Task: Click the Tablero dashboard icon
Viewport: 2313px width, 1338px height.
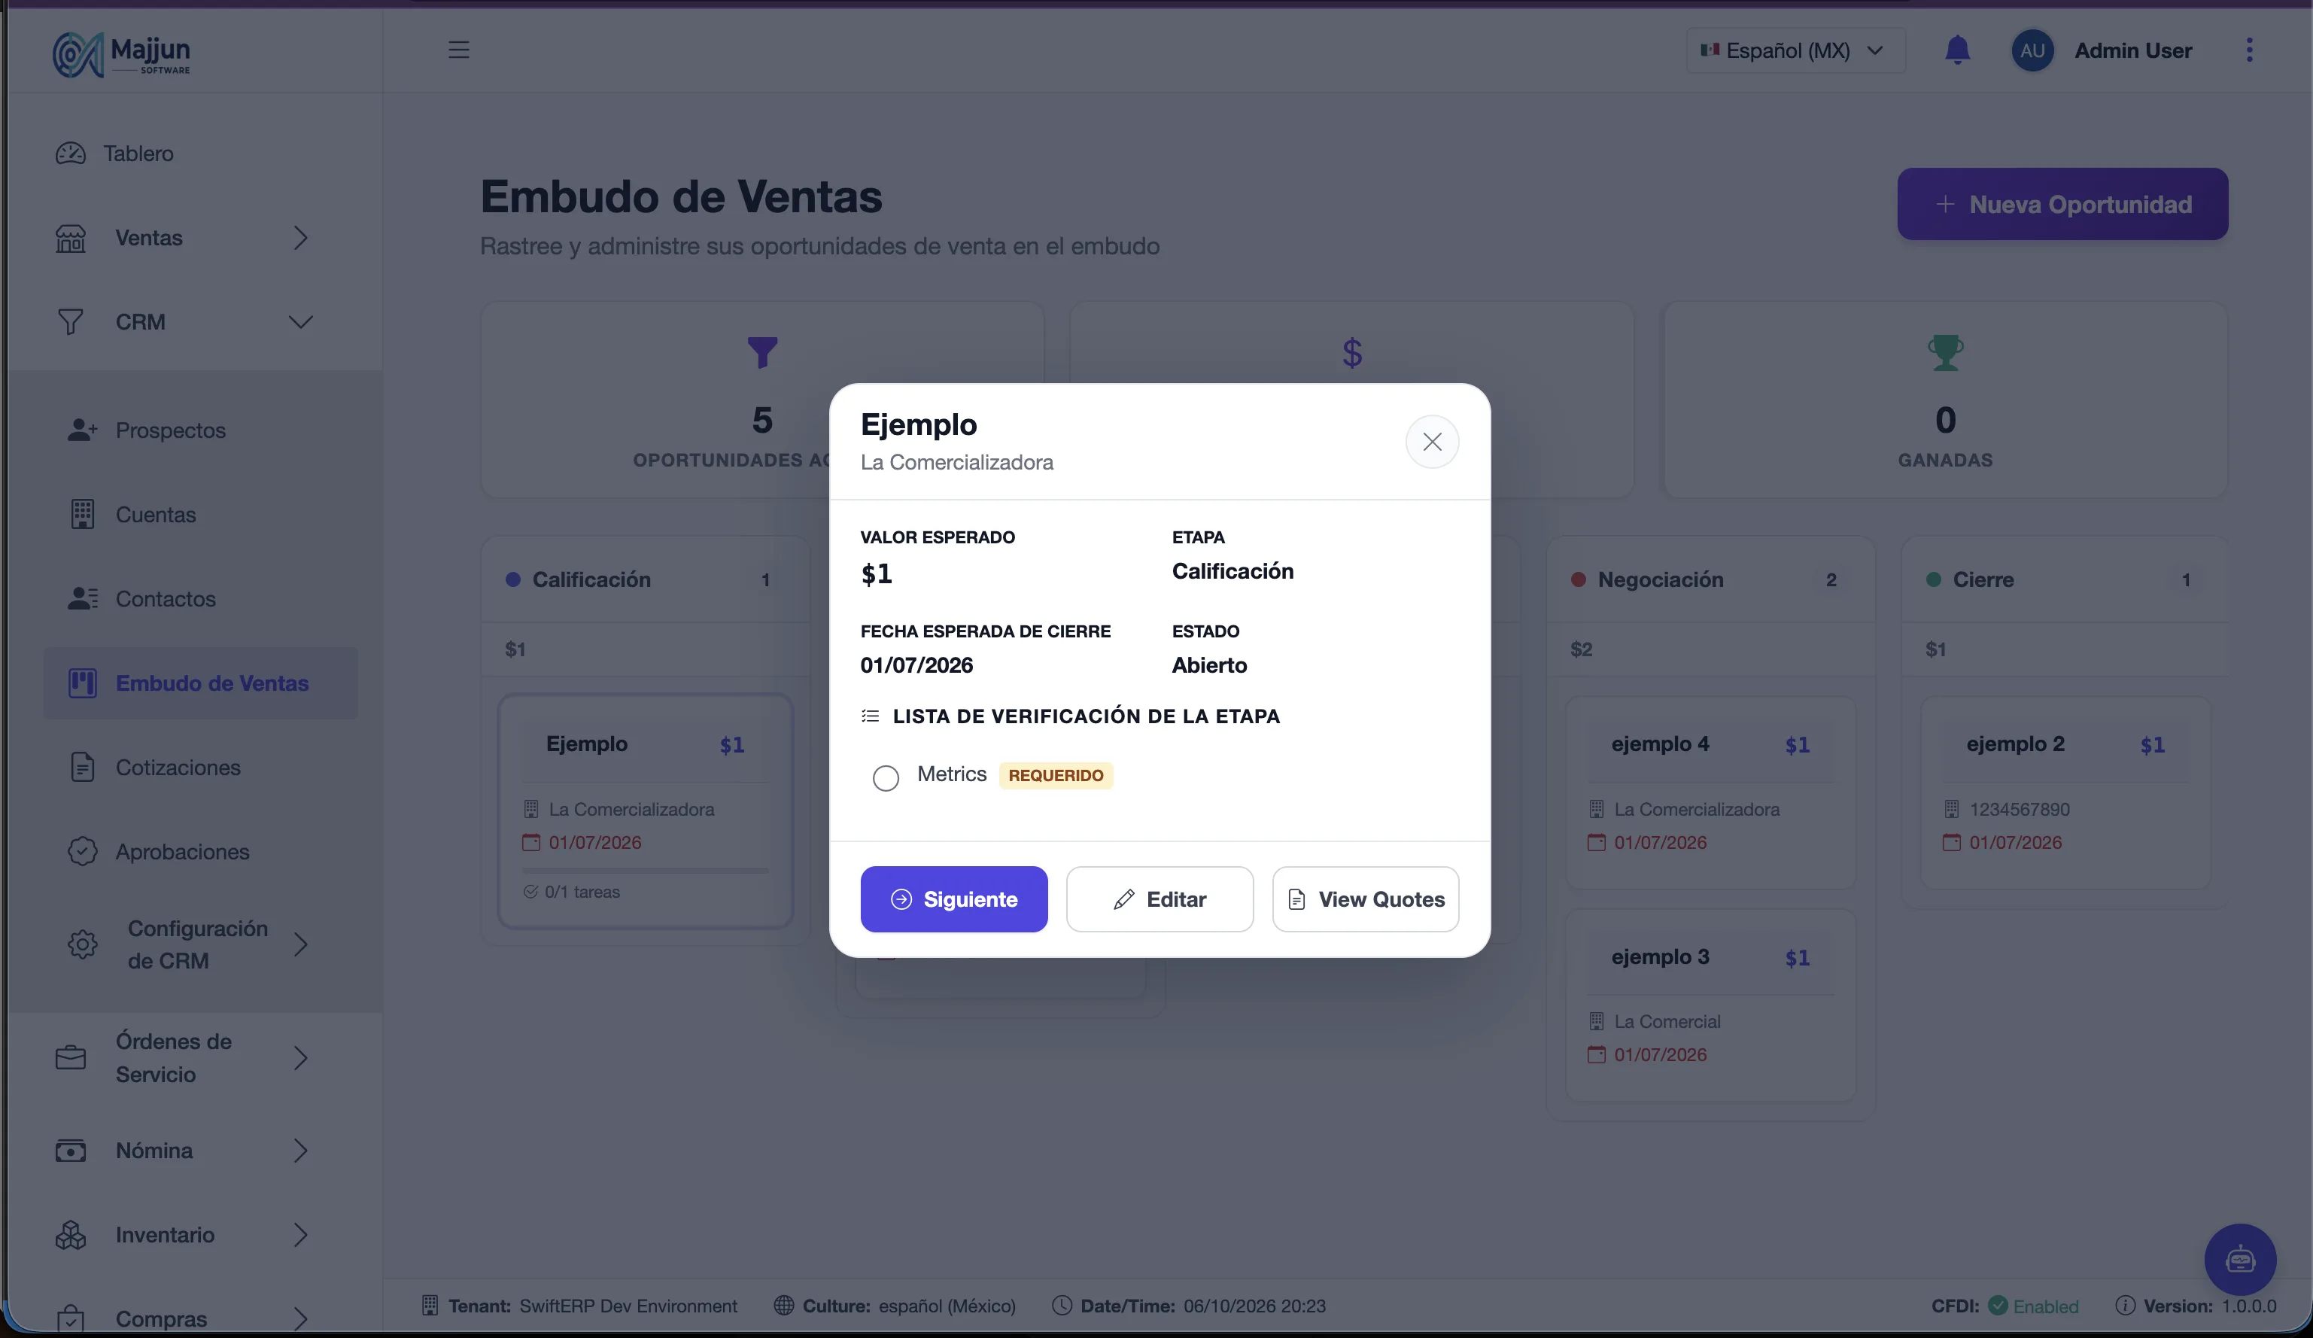Action: tap(71, 154)
